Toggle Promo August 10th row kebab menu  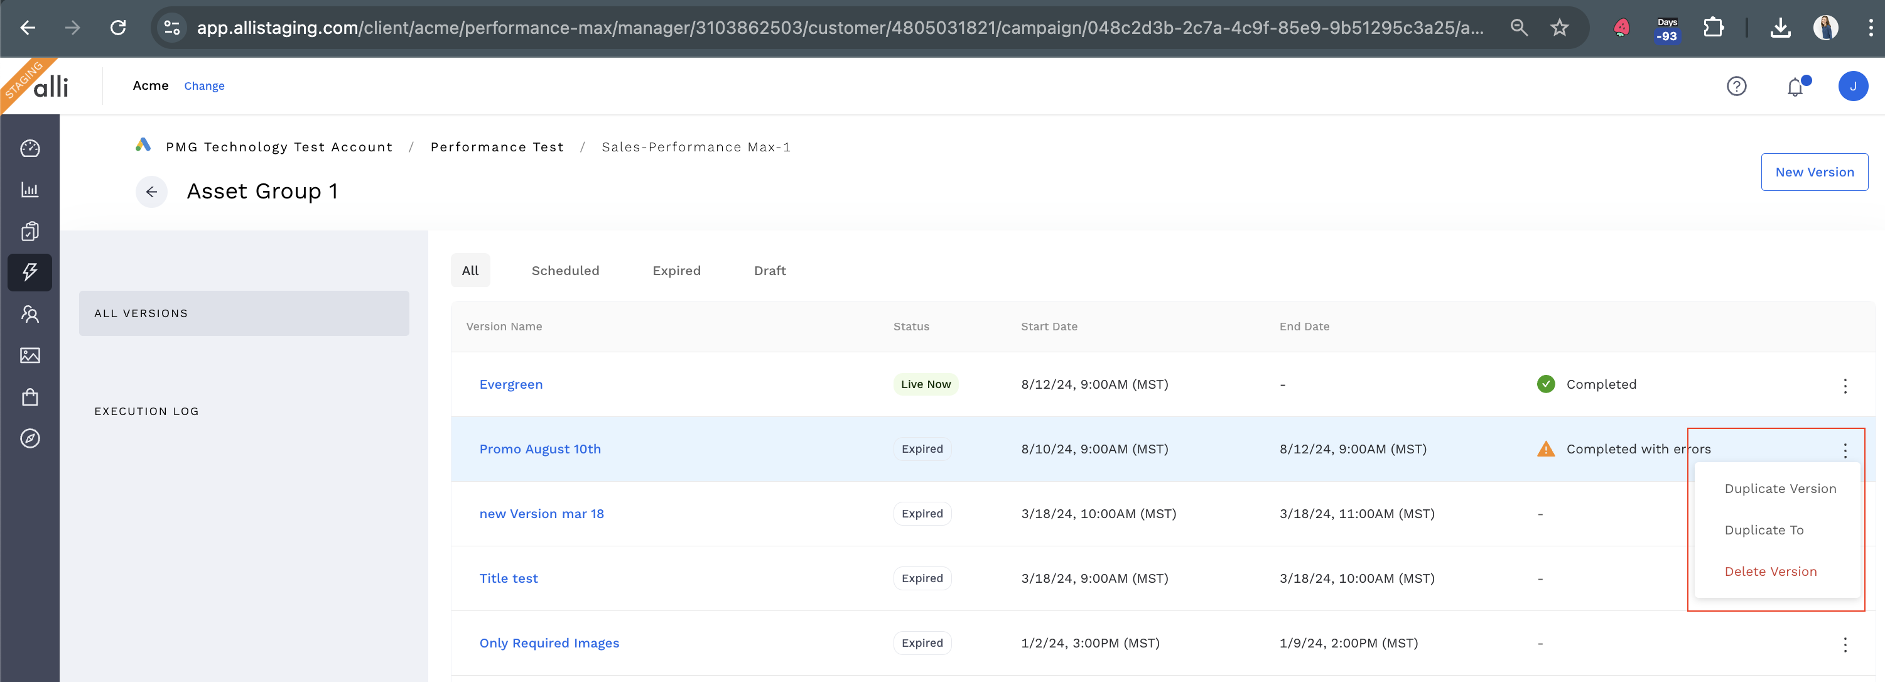(x=1845, y=450)
